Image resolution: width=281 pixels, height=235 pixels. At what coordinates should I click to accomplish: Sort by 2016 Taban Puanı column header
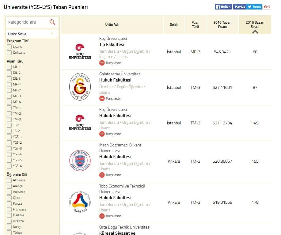222,25
